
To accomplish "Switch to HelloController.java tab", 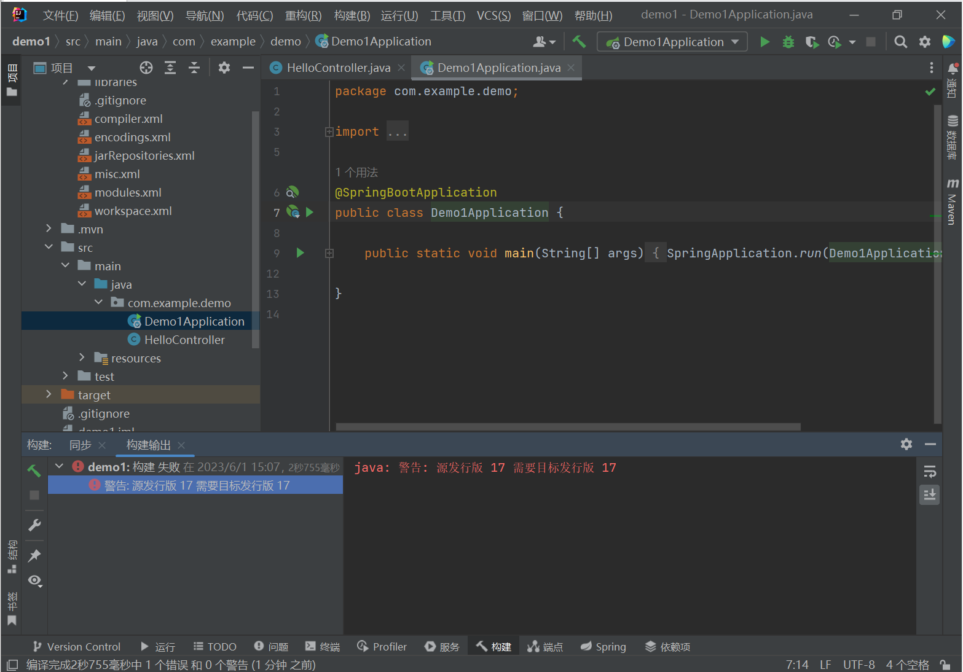I will 337,68.
